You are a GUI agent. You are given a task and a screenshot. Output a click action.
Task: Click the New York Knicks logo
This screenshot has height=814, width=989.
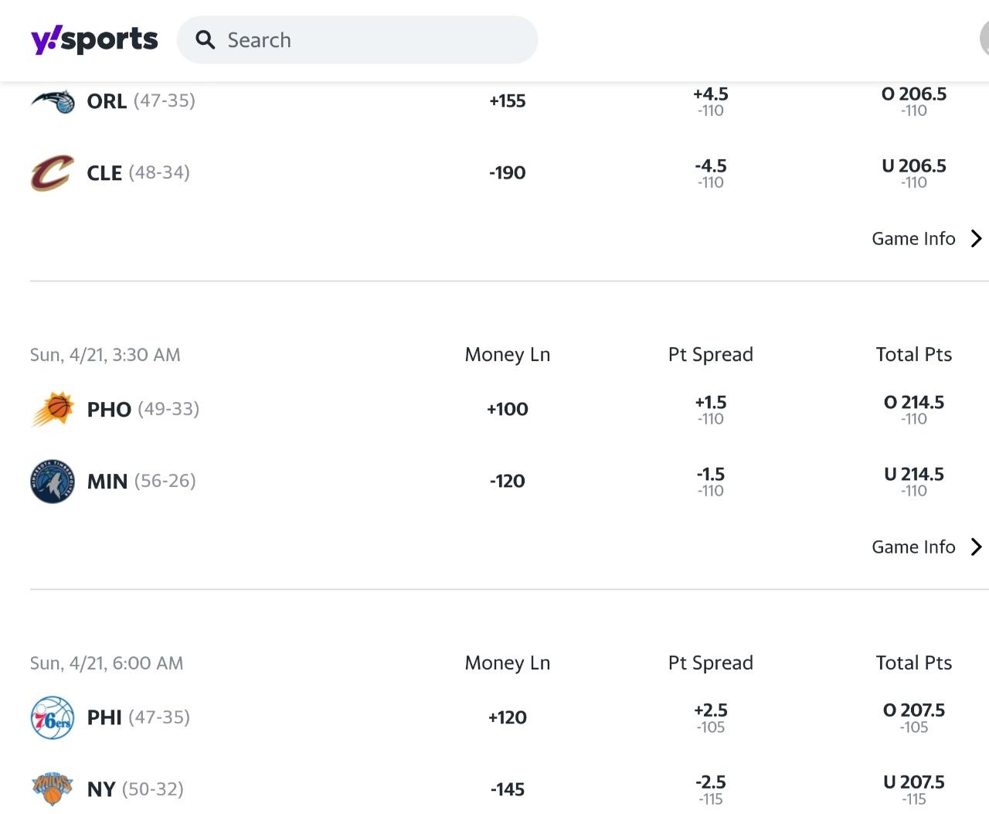pos(53,788)
